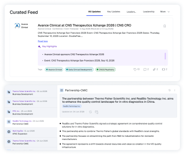Click the Partnership-CMIC panel heading
Viewport: 185px width, 155px height.
(x=76, y=90)
